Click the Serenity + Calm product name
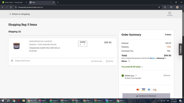Screen dimensions: 184x103 (43, 45)
